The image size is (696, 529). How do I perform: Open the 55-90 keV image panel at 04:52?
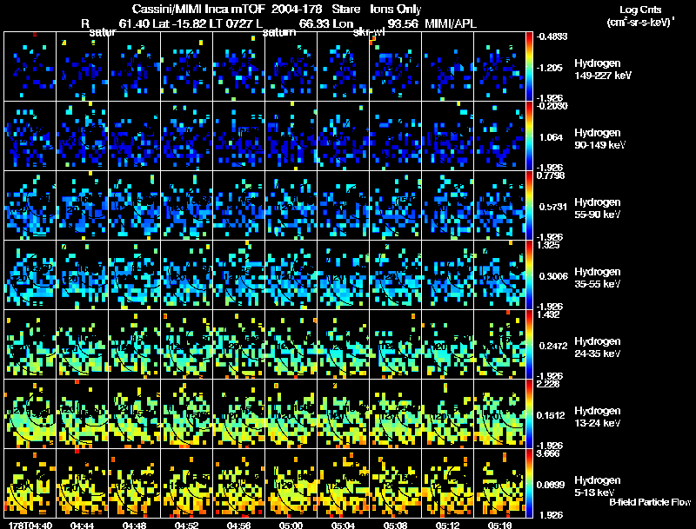click(186, 206)
